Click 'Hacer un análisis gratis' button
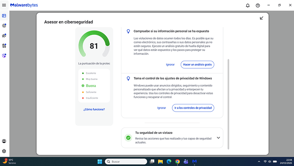This screenshot has width=294, height=166. (197, 65)
